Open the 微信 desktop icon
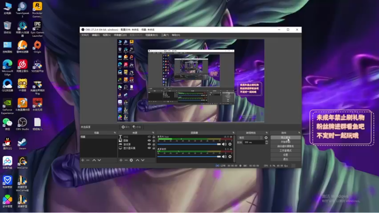 (x=8, y=124)
